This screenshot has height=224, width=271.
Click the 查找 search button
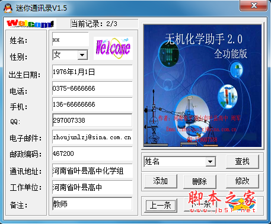tap(243, 162)
